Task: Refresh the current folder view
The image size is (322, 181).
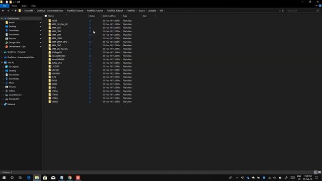Action: tap(283, 11)
